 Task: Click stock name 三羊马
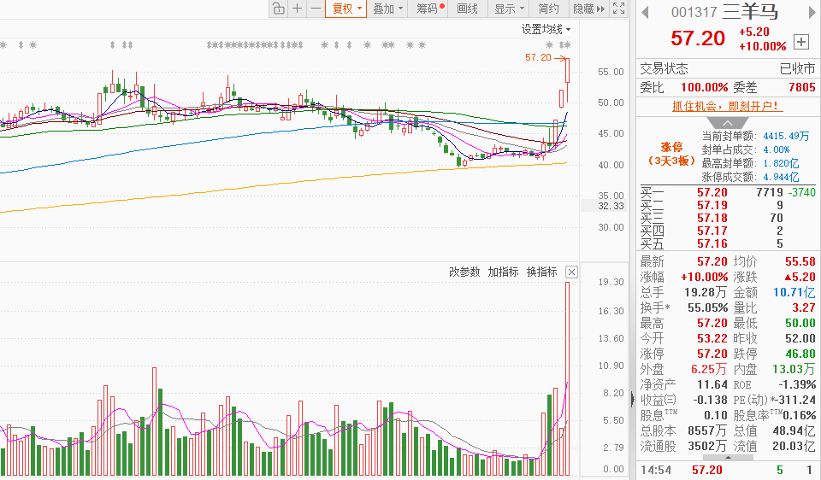(x=750, y=11)
